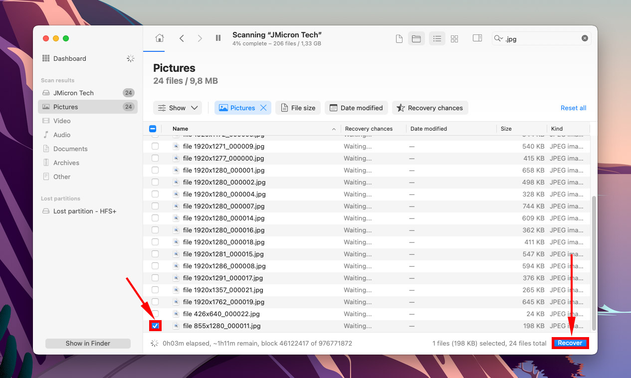631x378 pixels.
Task: Click Show in Finder button
Action: tap(88, 343)
